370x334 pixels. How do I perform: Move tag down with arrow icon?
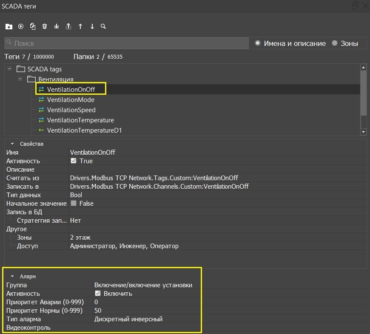point(92,26)
